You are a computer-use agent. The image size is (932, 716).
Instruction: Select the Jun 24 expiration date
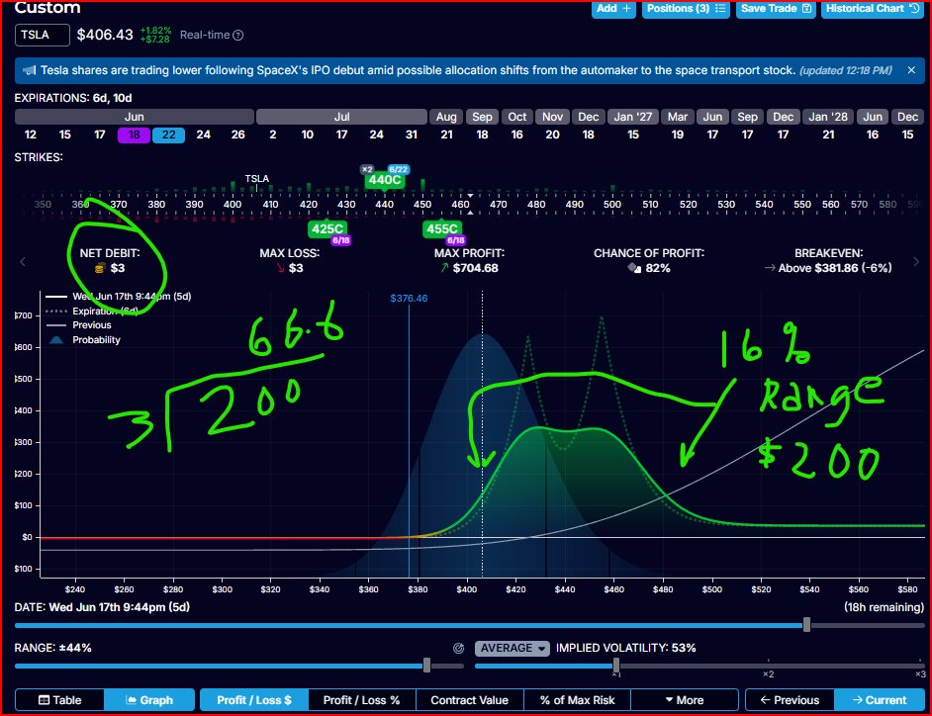(203, 134)
